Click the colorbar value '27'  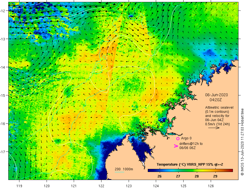178,176
